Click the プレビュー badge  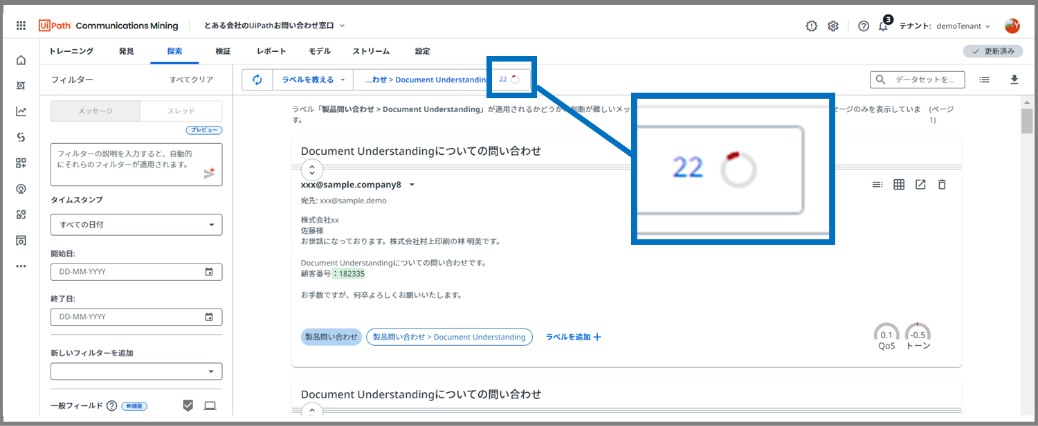[x=204, y=130]
